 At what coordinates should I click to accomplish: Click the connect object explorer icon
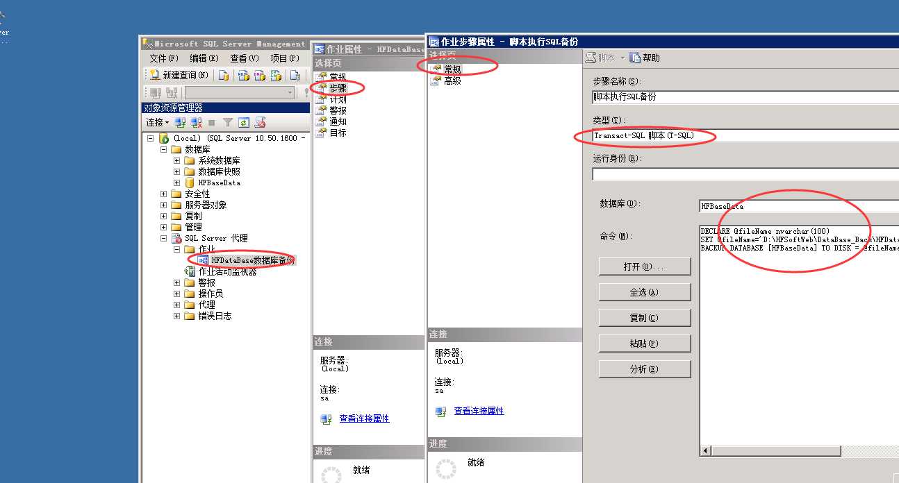[180, 122]
